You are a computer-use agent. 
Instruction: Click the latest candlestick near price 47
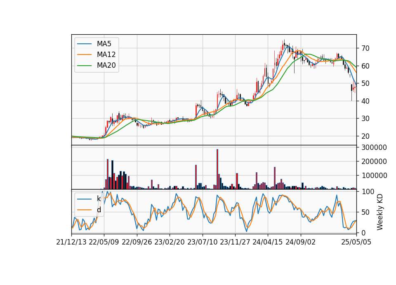pos(355,88)
